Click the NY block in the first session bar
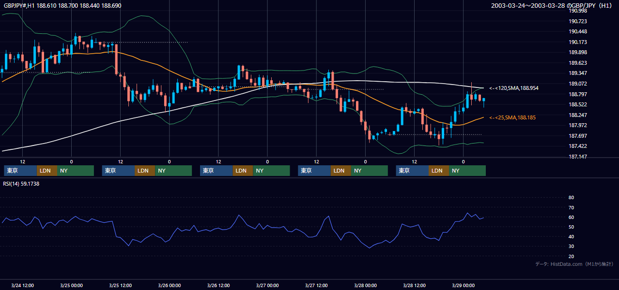619x290 pixels. tap(76, 171)
